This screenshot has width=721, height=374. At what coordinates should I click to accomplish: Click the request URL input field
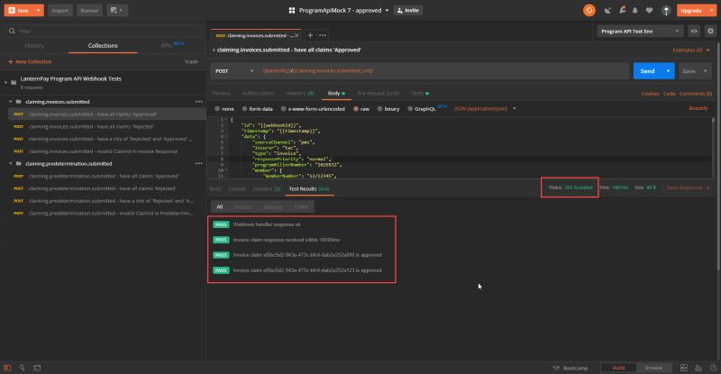(443, 71)
